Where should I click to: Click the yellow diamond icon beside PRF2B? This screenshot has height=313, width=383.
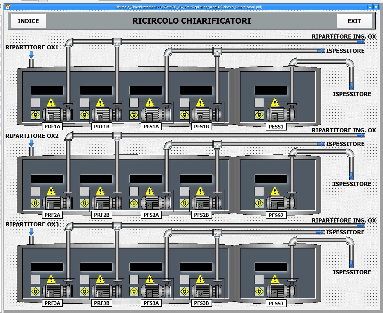coord(84,203)
